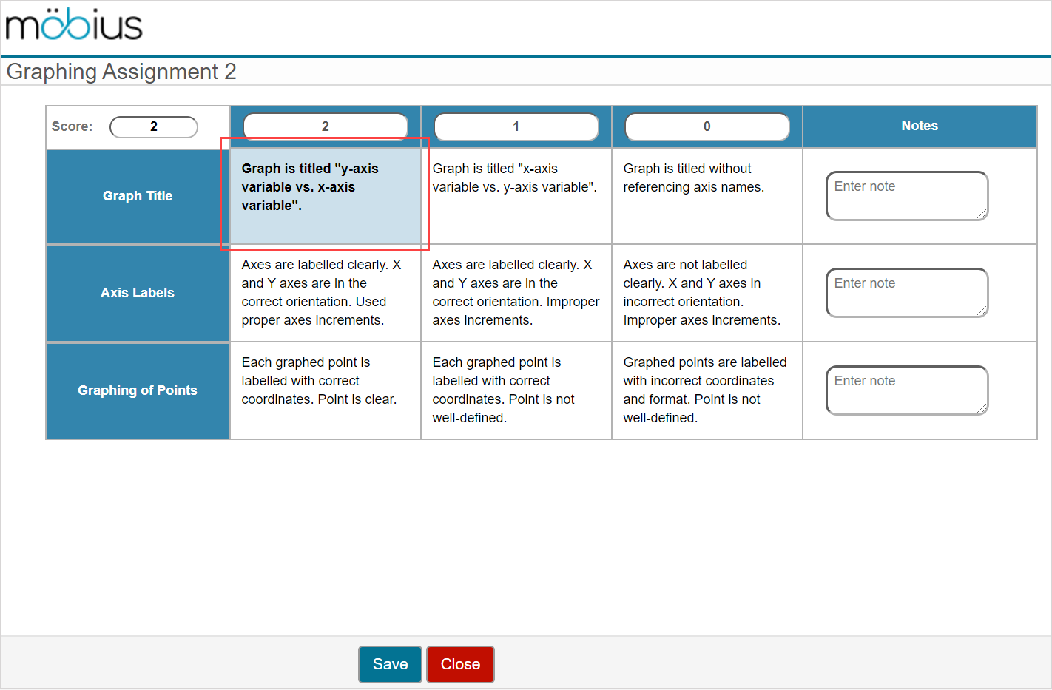Select Graph Title cell titled without referencing axes
The image size is (1052, 690).
coord(707,195)
